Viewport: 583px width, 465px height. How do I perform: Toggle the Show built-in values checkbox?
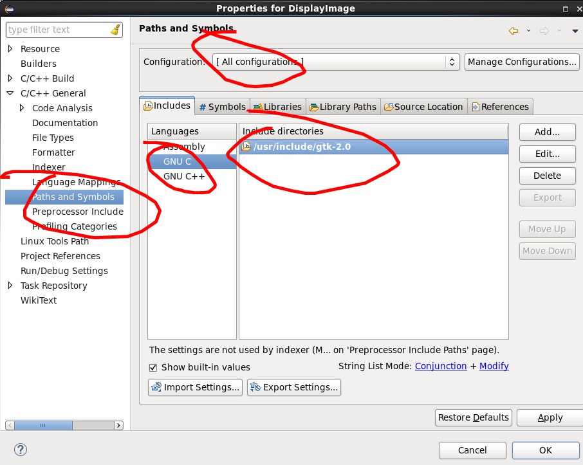coord(153,367)
